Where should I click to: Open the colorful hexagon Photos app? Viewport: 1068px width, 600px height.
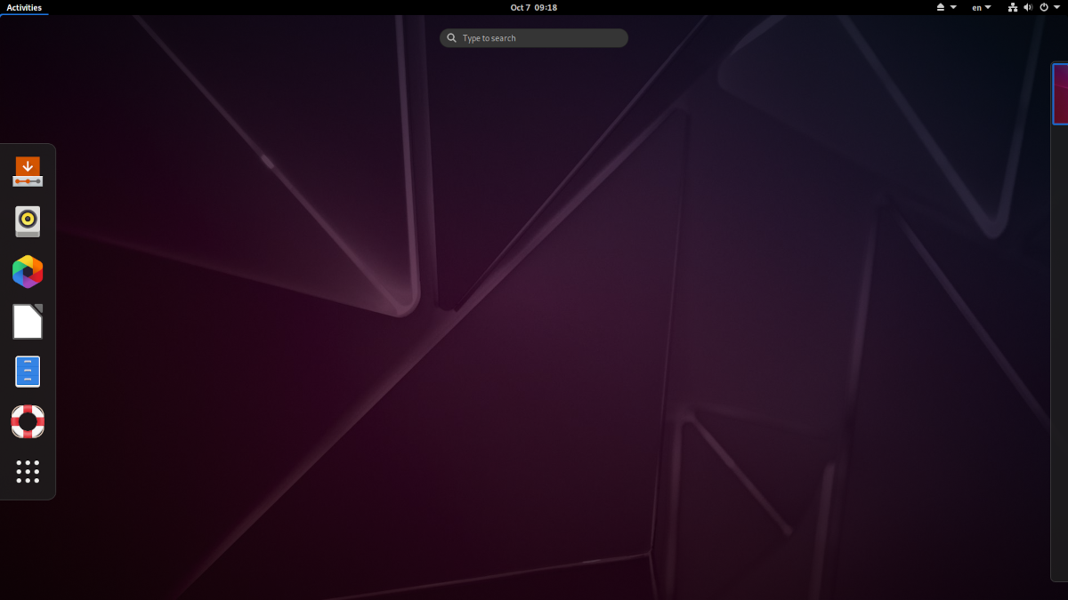click(28, 272)
